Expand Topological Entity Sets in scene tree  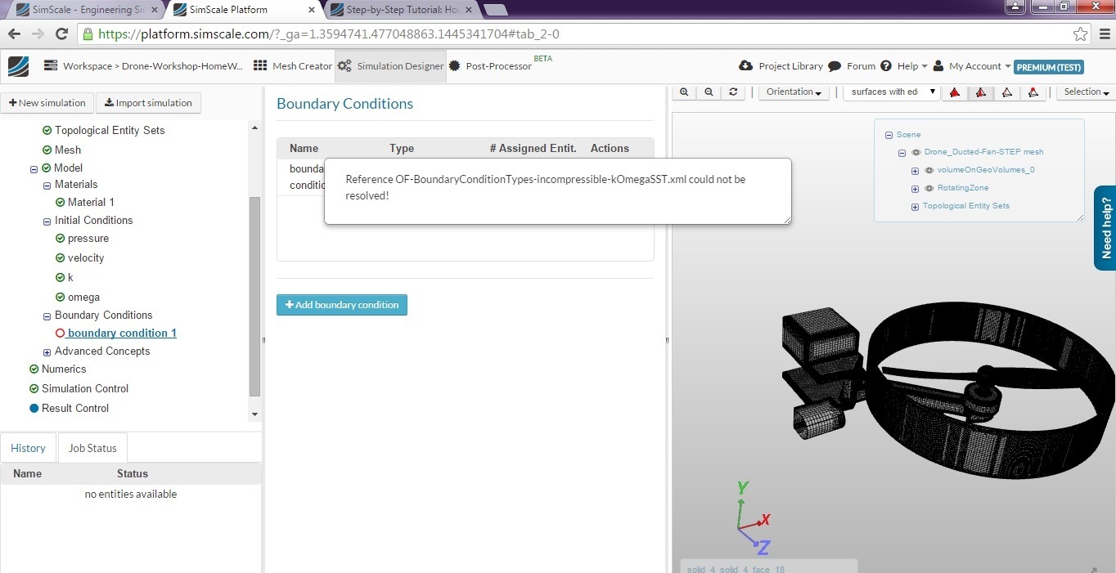click(915, 207)
